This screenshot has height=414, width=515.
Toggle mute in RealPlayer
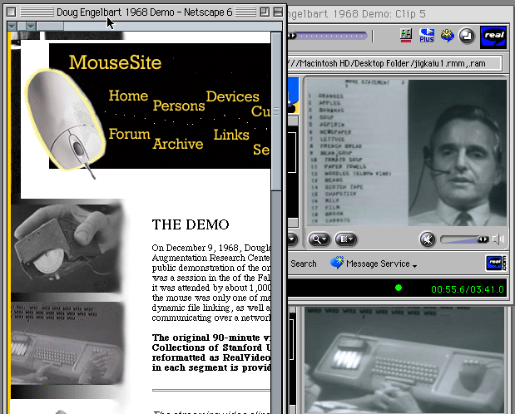click(x=428, y=239)
